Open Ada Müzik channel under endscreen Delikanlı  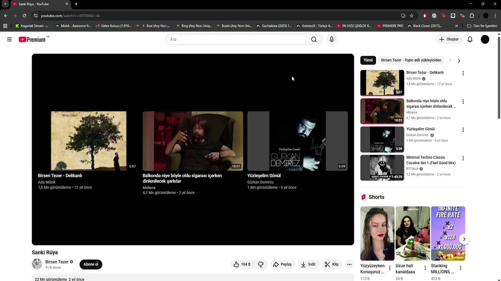tap(47, 182)
